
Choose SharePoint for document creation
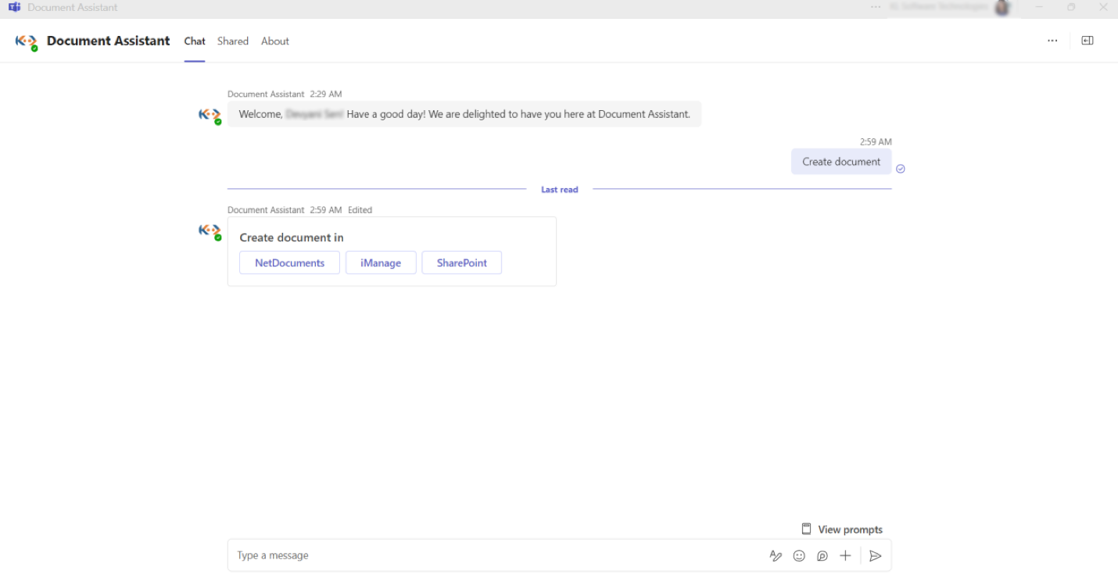(x=462, y=263)
